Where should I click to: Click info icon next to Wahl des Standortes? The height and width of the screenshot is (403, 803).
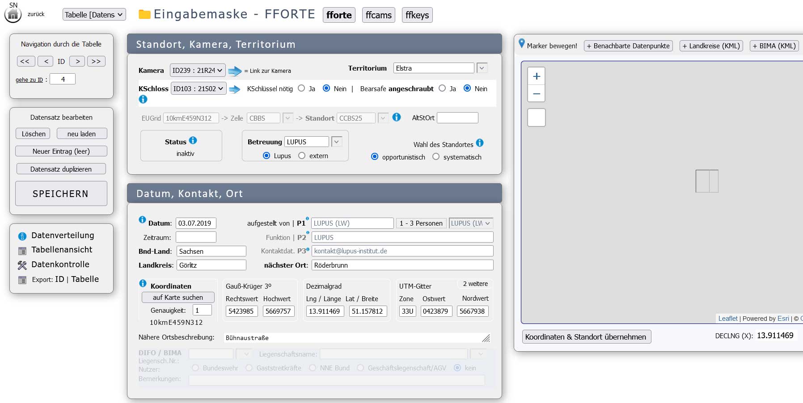click(480, 143)
